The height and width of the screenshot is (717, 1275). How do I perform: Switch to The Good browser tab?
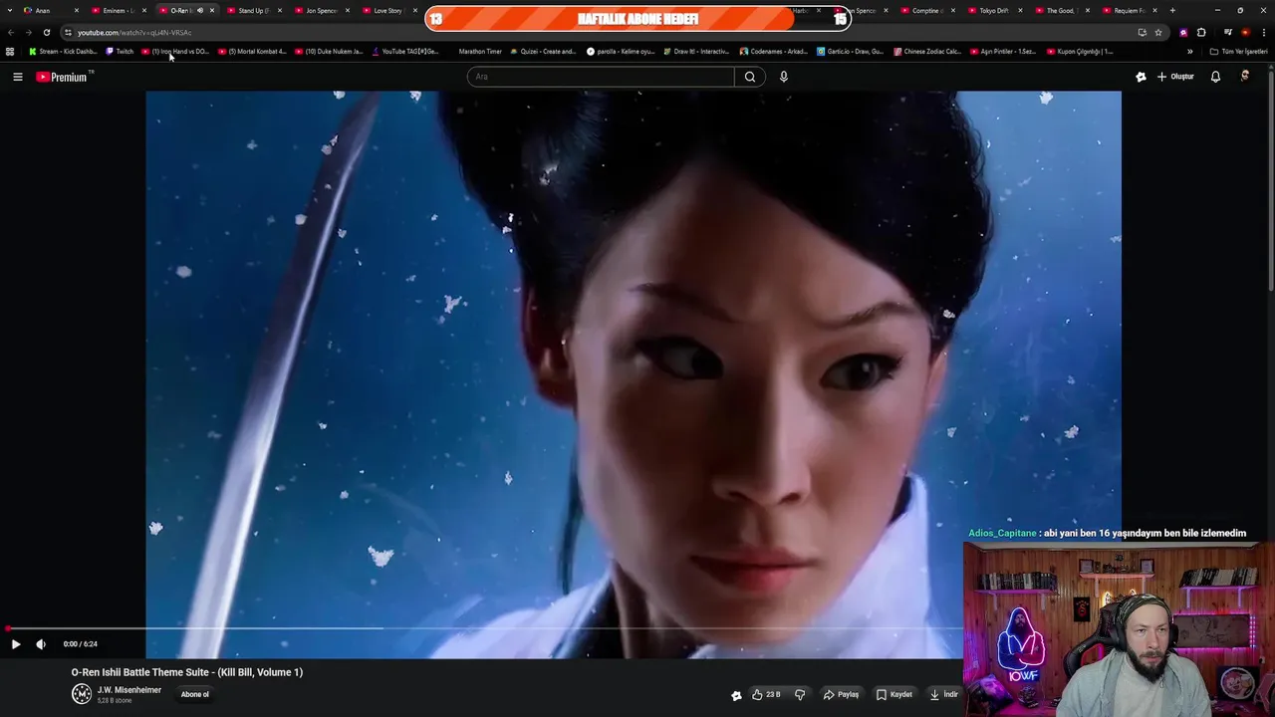coord(1060,10)
